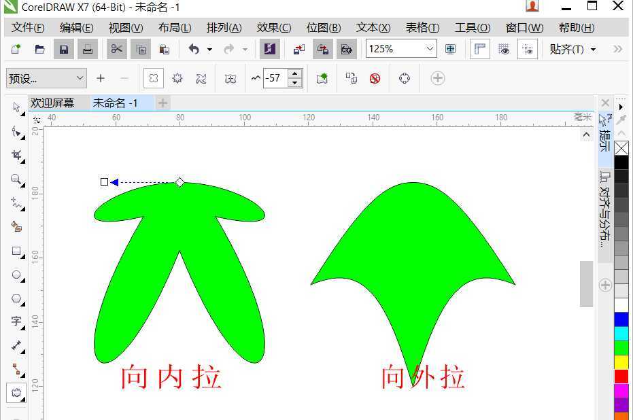Activate the Twister distortion mode
The height and width of the screenshot is (420, 633).
(x=200, y=78)
